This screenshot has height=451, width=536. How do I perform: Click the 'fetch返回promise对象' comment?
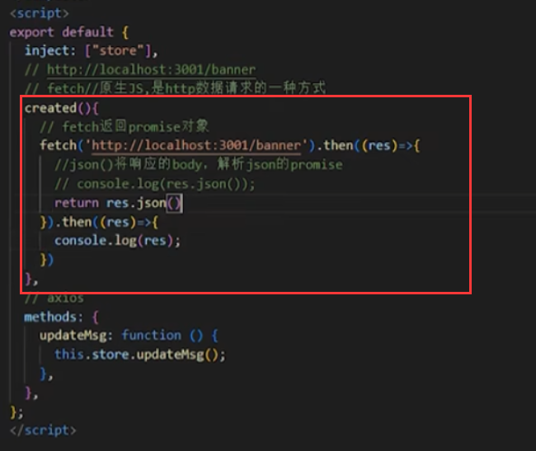(125, 127)
